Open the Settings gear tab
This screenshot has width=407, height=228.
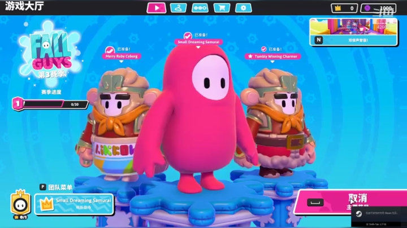(x=244, y=8)
